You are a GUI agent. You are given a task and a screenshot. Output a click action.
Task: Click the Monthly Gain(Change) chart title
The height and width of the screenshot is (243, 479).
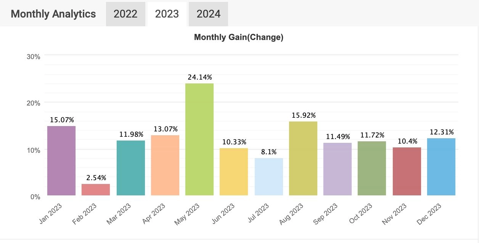(x=239, y=37)
